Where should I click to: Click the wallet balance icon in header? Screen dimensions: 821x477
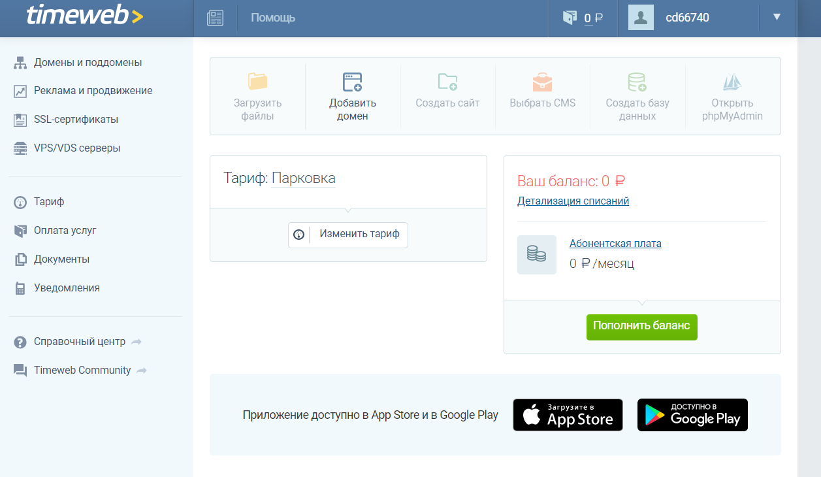(570, 18)
